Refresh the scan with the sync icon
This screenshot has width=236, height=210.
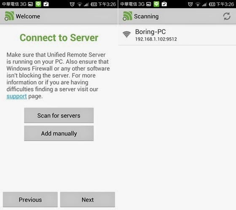pyautogui.click(x=227, y=16)
